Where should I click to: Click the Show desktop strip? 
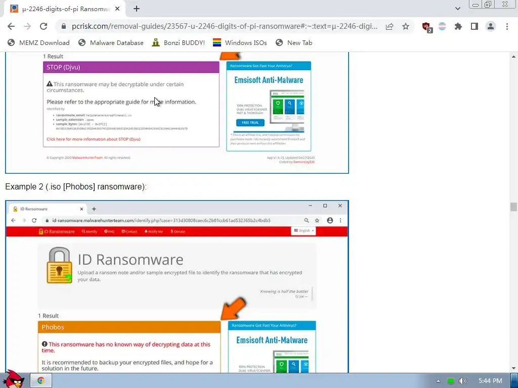tap(514, 381)
